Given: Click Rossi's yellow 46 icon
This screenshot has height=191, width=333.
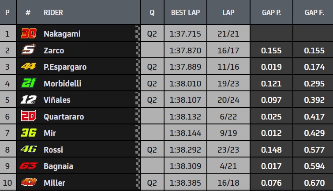Looking at the screenshot, I should tap(28, 150).
